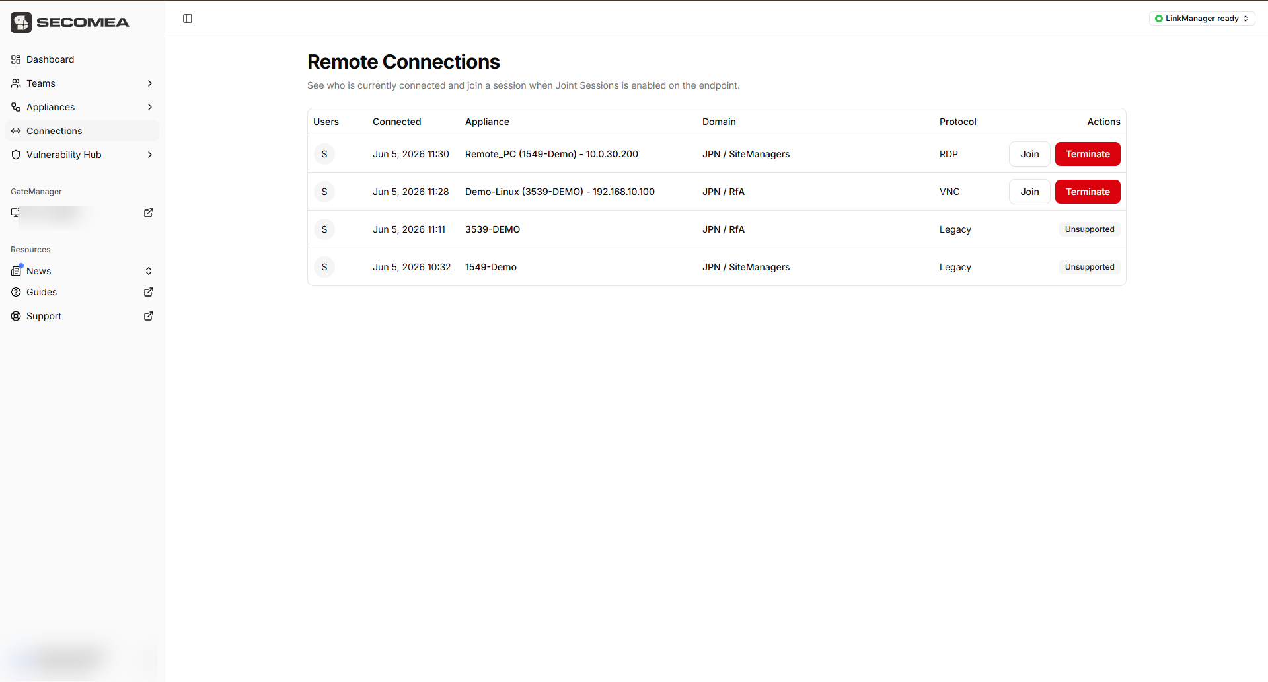Click Unsupported badge for 3539-DEMO

(x=1090, y=229)
